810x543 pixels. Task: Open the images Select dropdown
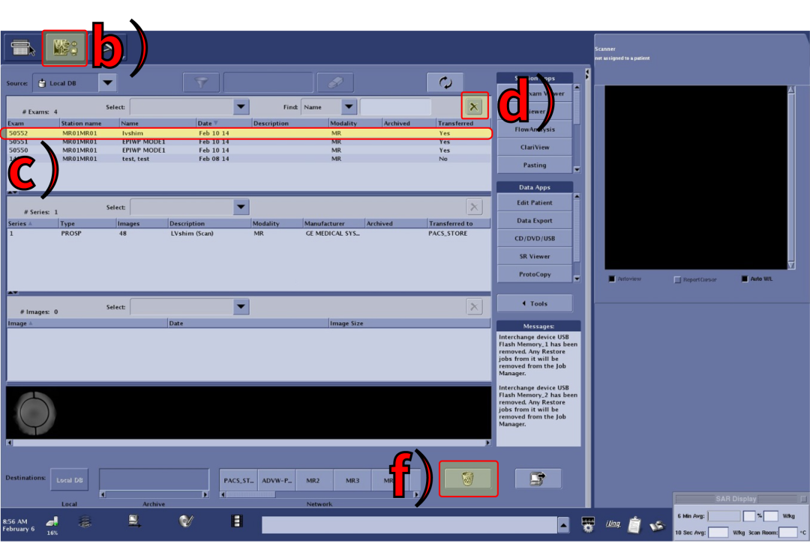tap(241, 307)
